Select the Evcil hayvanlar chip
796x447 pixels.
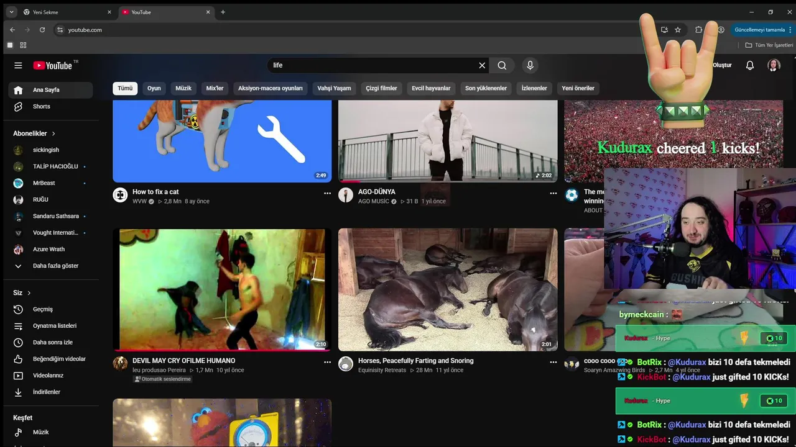(x=431, y=88)
